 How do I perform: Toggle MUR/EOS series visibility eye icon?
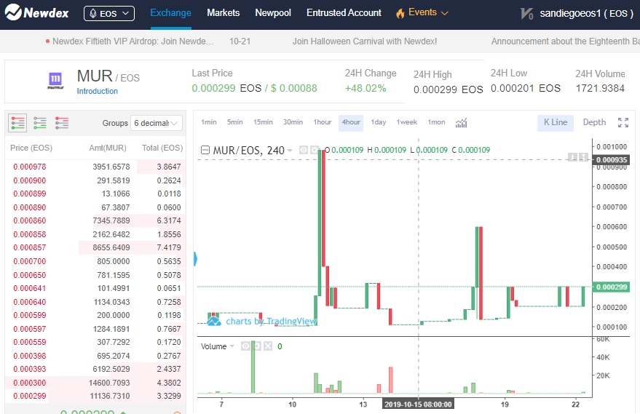[x=304, y=150]
